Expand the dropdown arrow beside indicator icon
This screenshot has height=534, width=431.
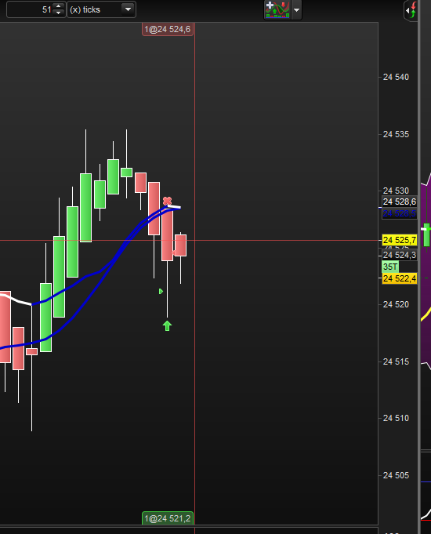(296, 10)
